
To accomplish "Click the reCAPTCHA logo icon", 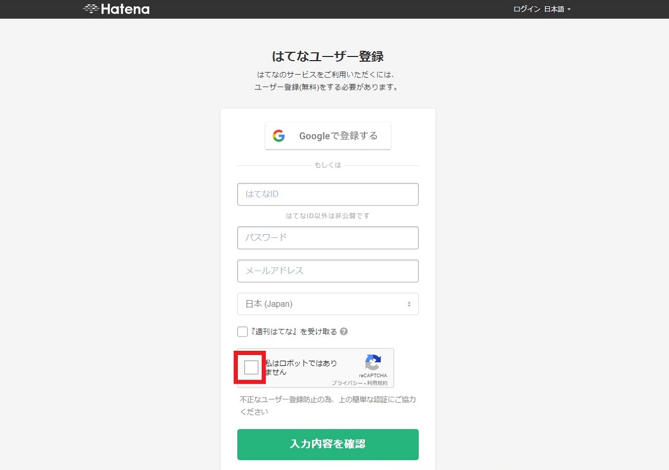I will [373, 362].
